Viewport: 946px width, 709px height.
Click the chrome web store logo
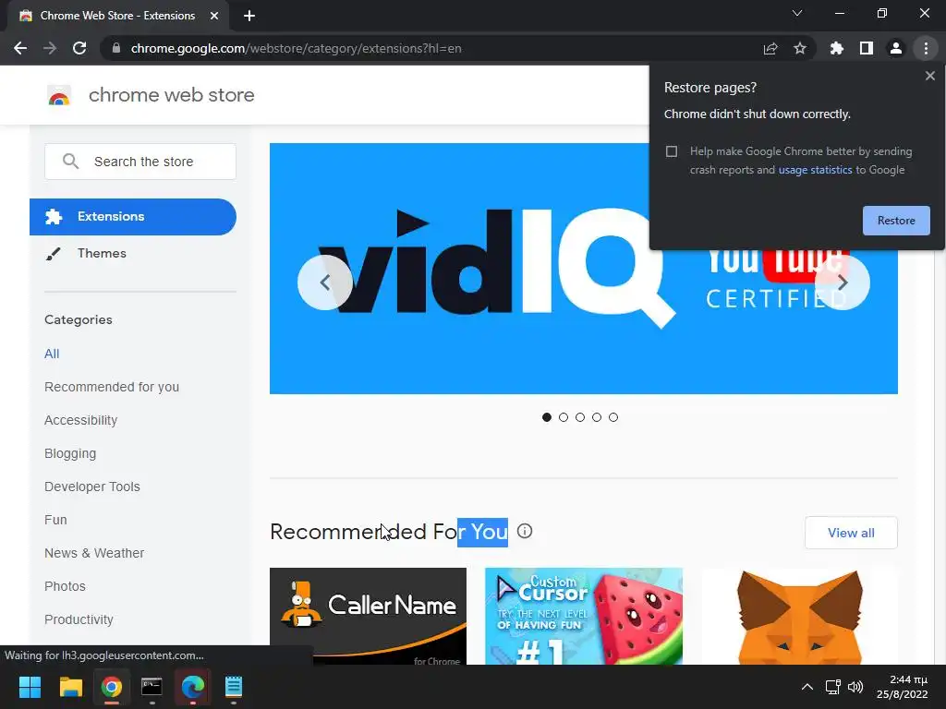tap(151, 95)
